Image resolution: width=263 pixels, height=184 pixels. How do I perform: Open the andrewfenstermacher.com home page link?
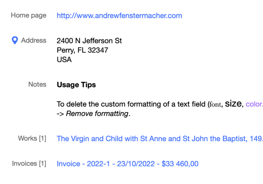coord(119,16)
